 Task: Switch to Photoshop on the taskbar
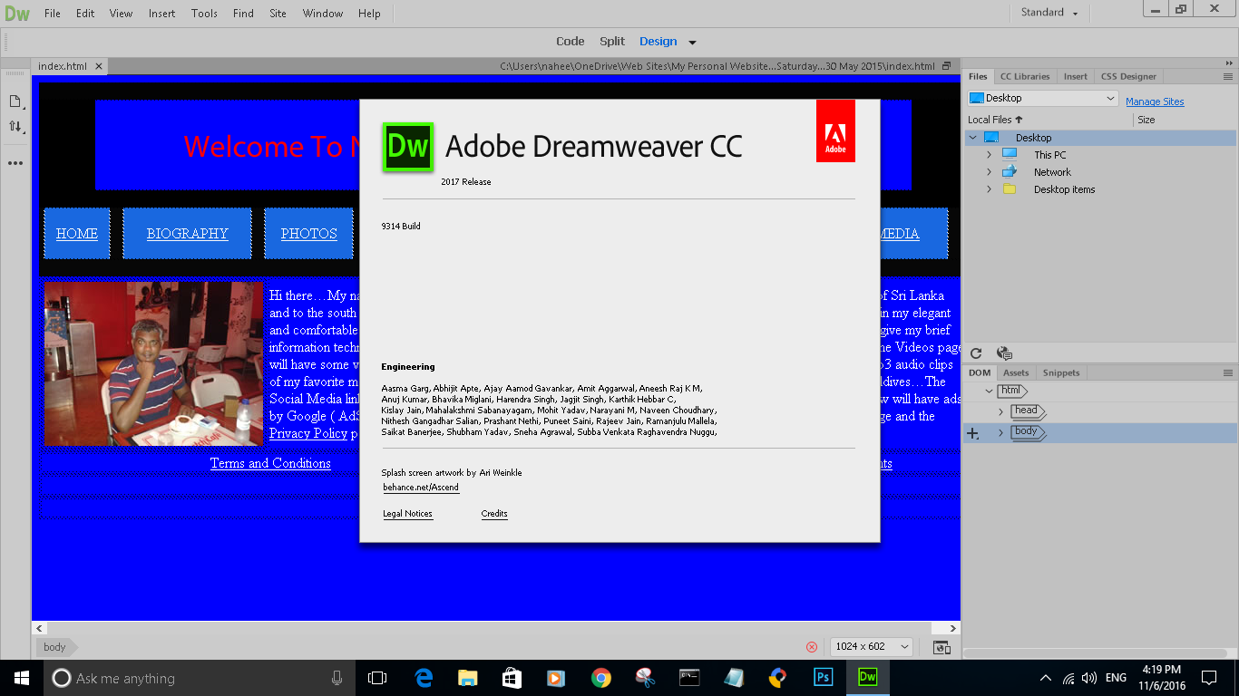[x=824, y=678]
